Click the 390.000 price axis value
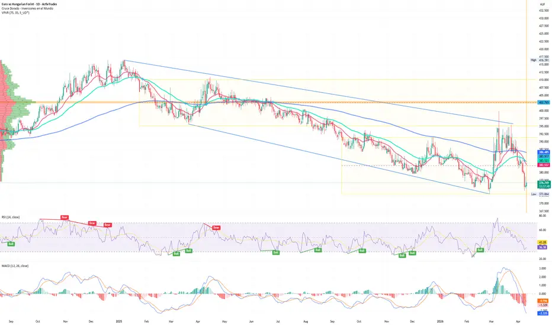The width and height of the screenshot is (552, 325). click(x=544, y=142)
